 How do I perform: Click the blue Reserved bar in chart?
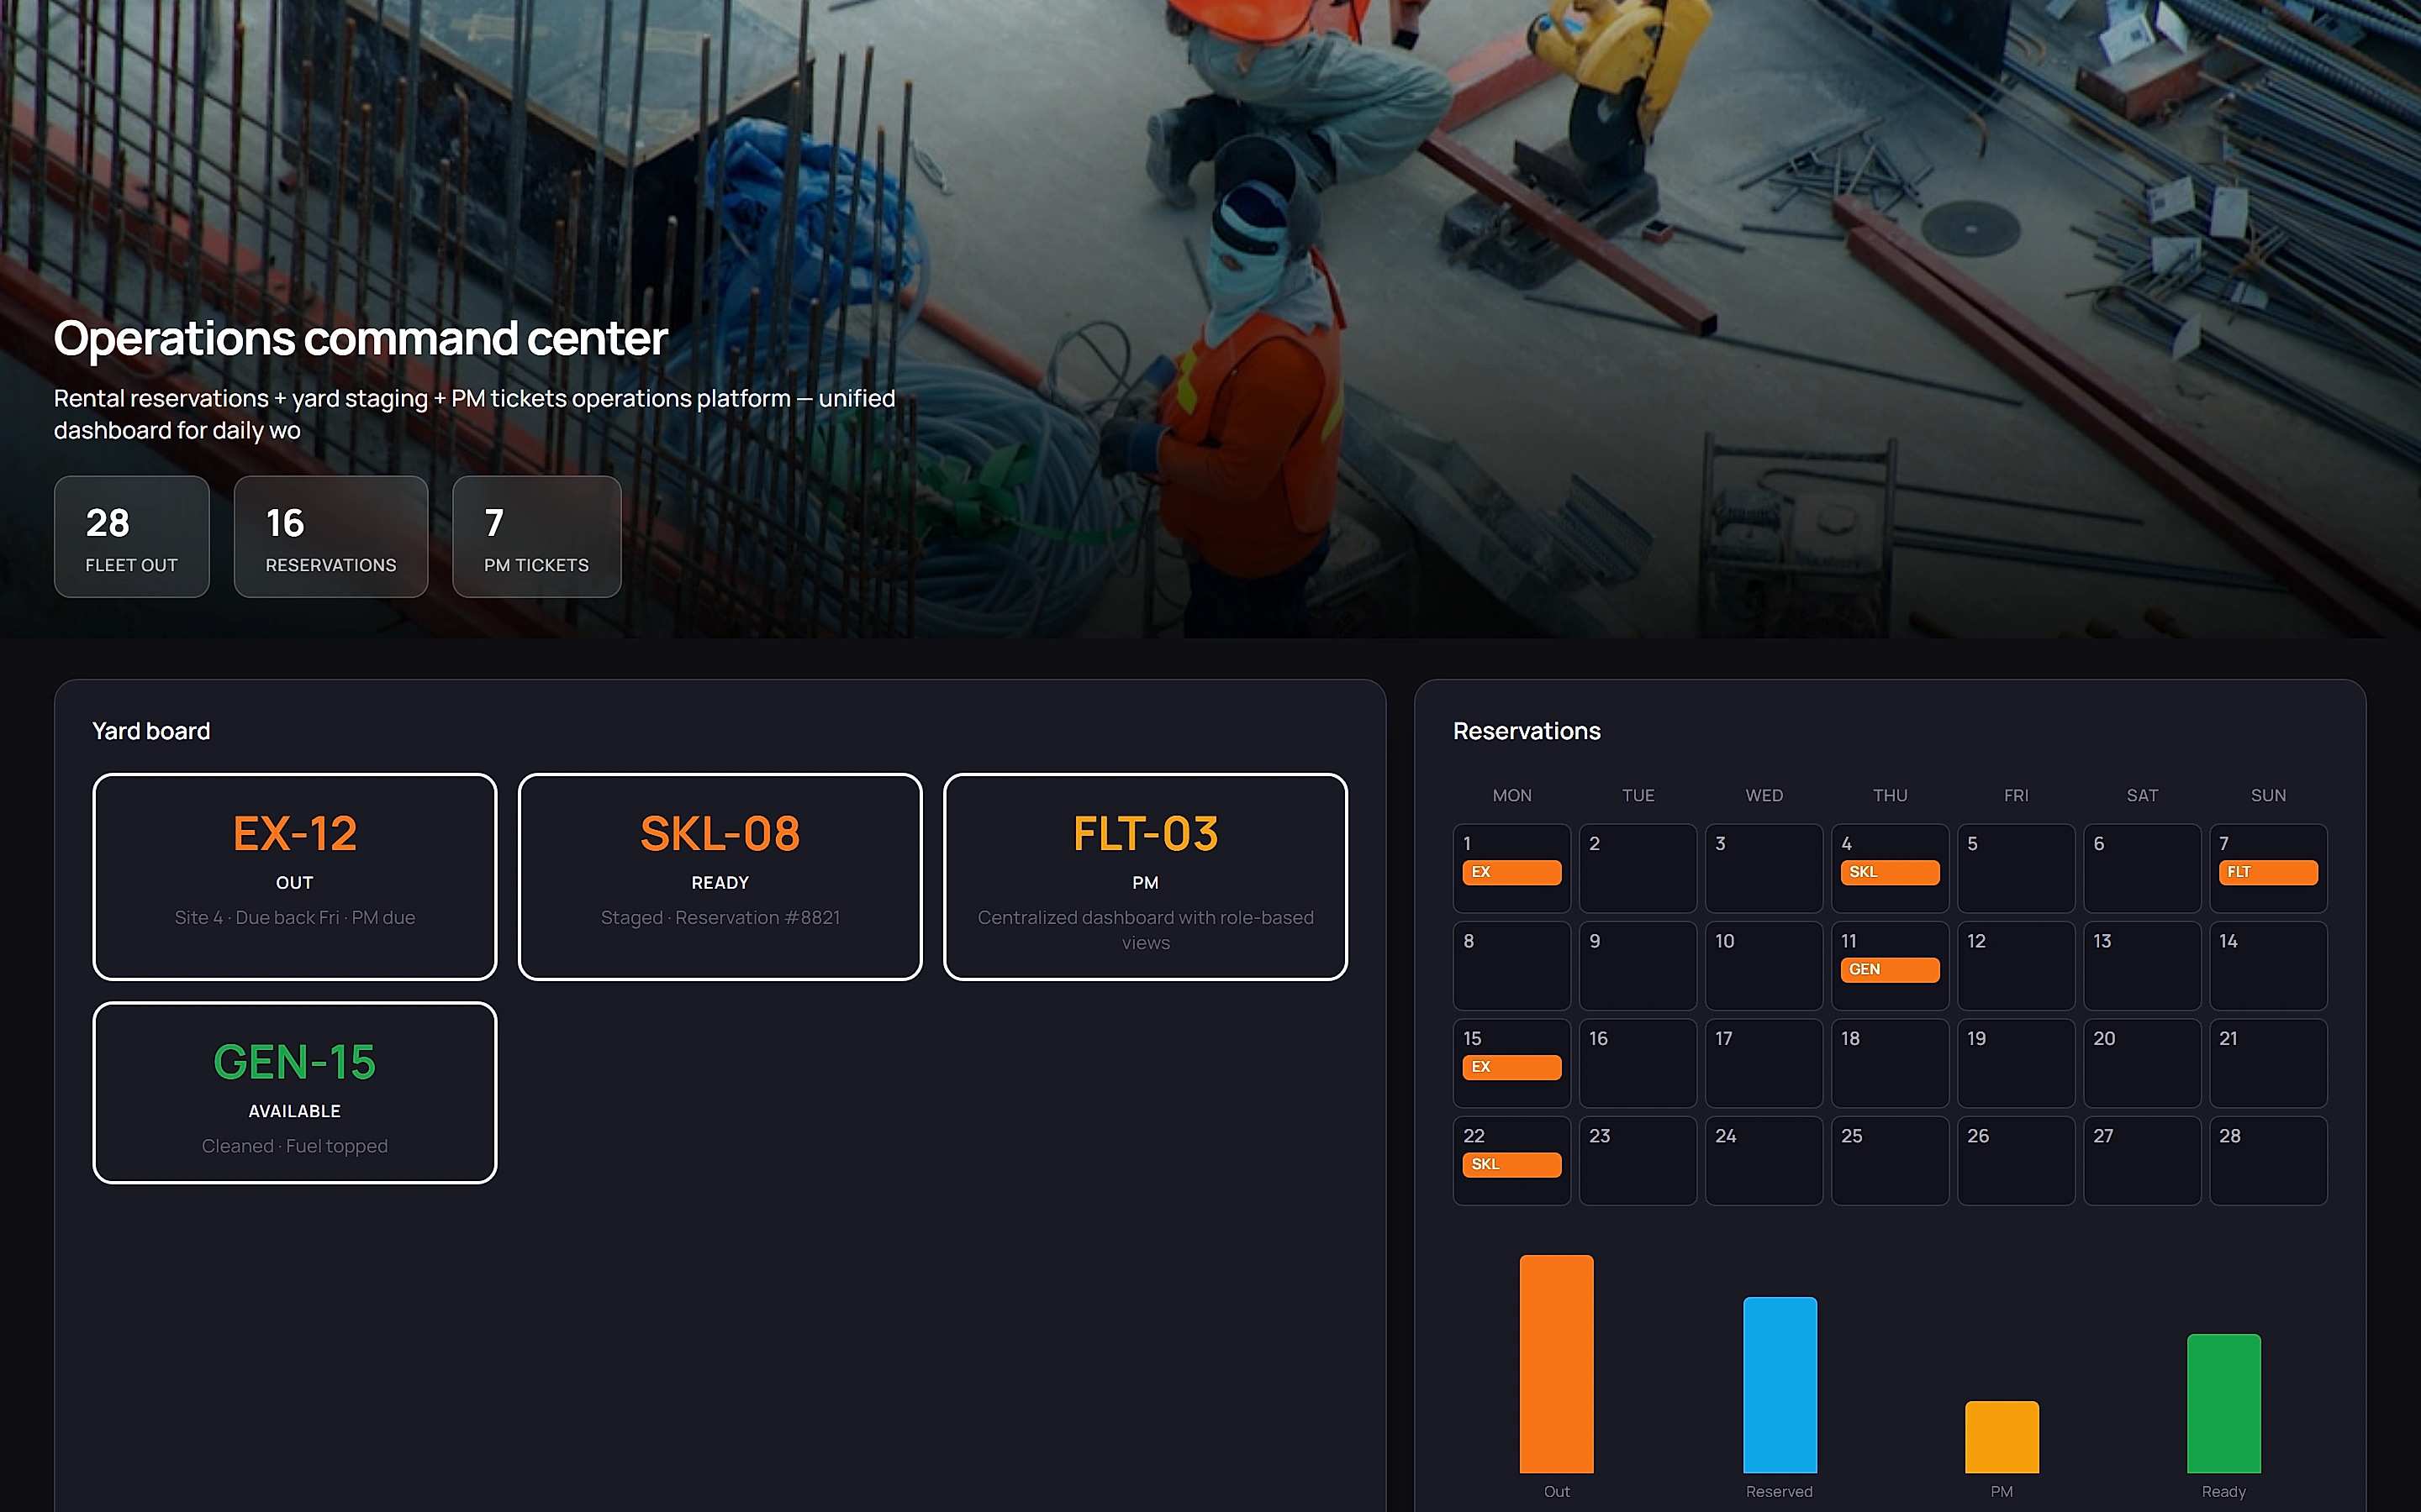1780,1385
